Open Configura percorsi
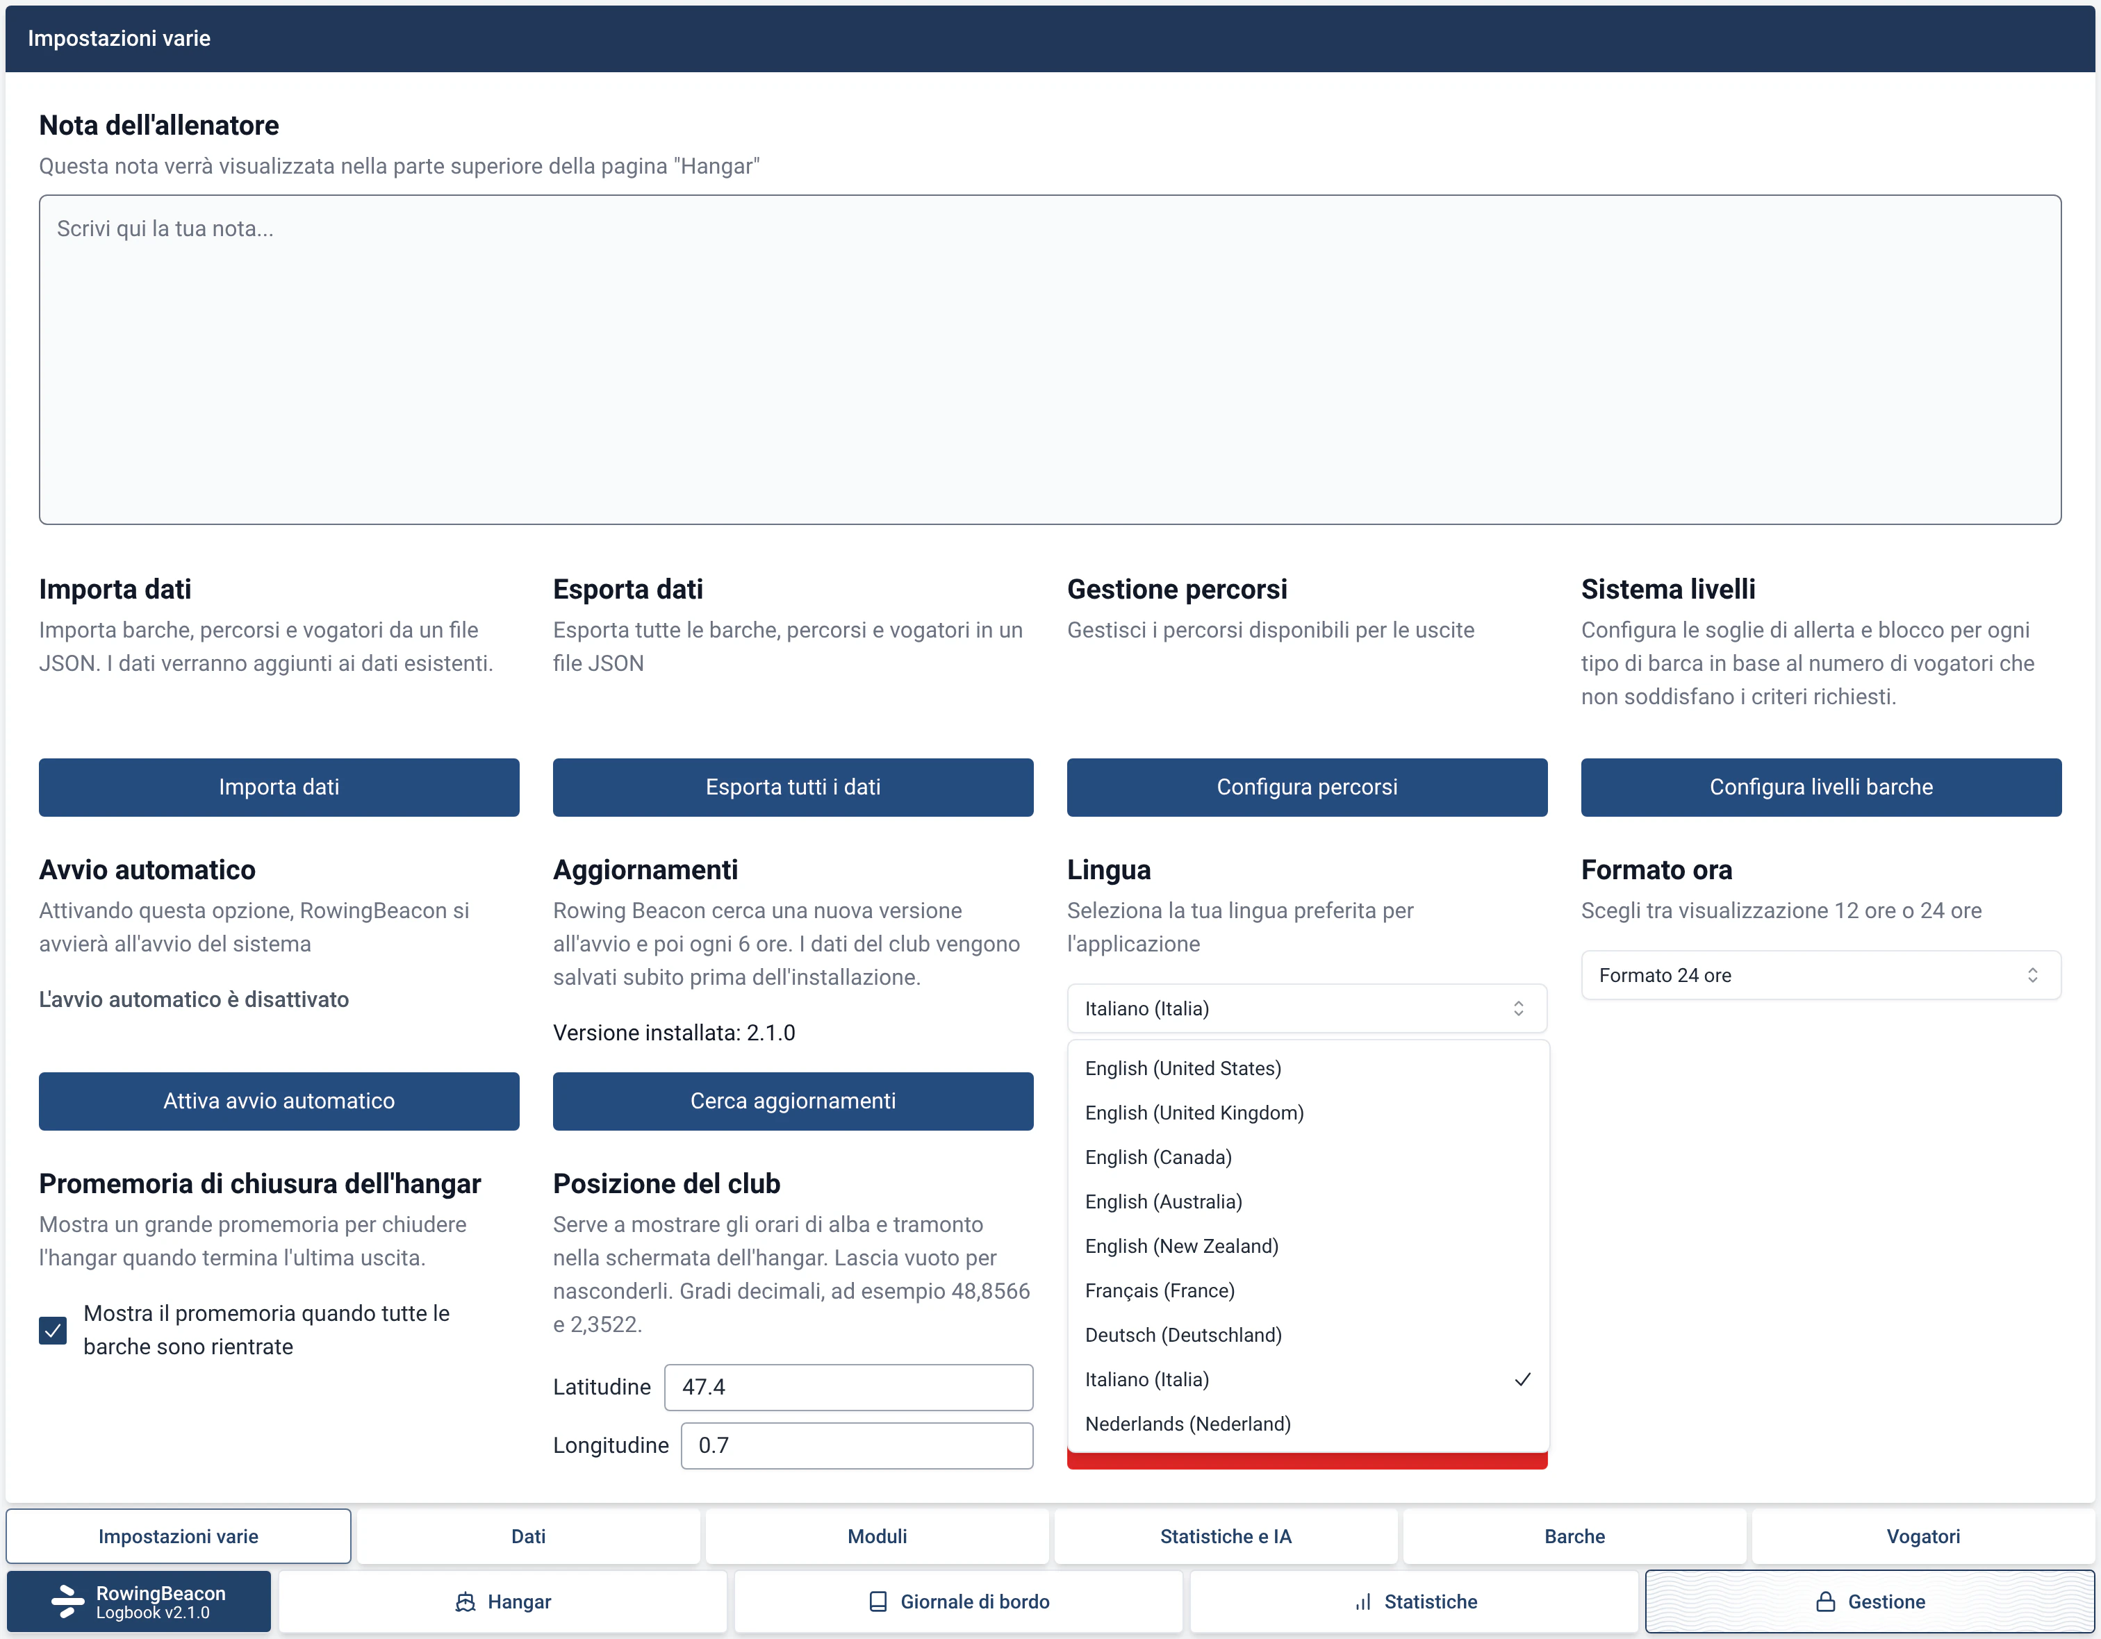Screen dimensions: 2101x1639 pyautogui.click(x=1306, y=787)
